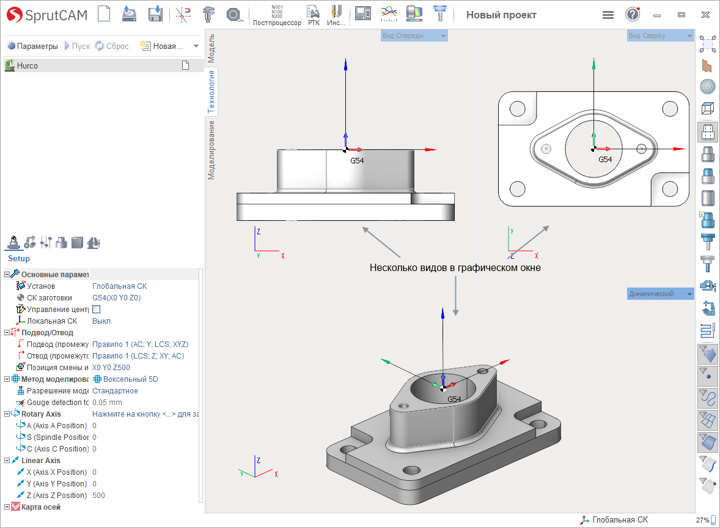Open the stepped cylinder part tab icon

click(62, 242)
